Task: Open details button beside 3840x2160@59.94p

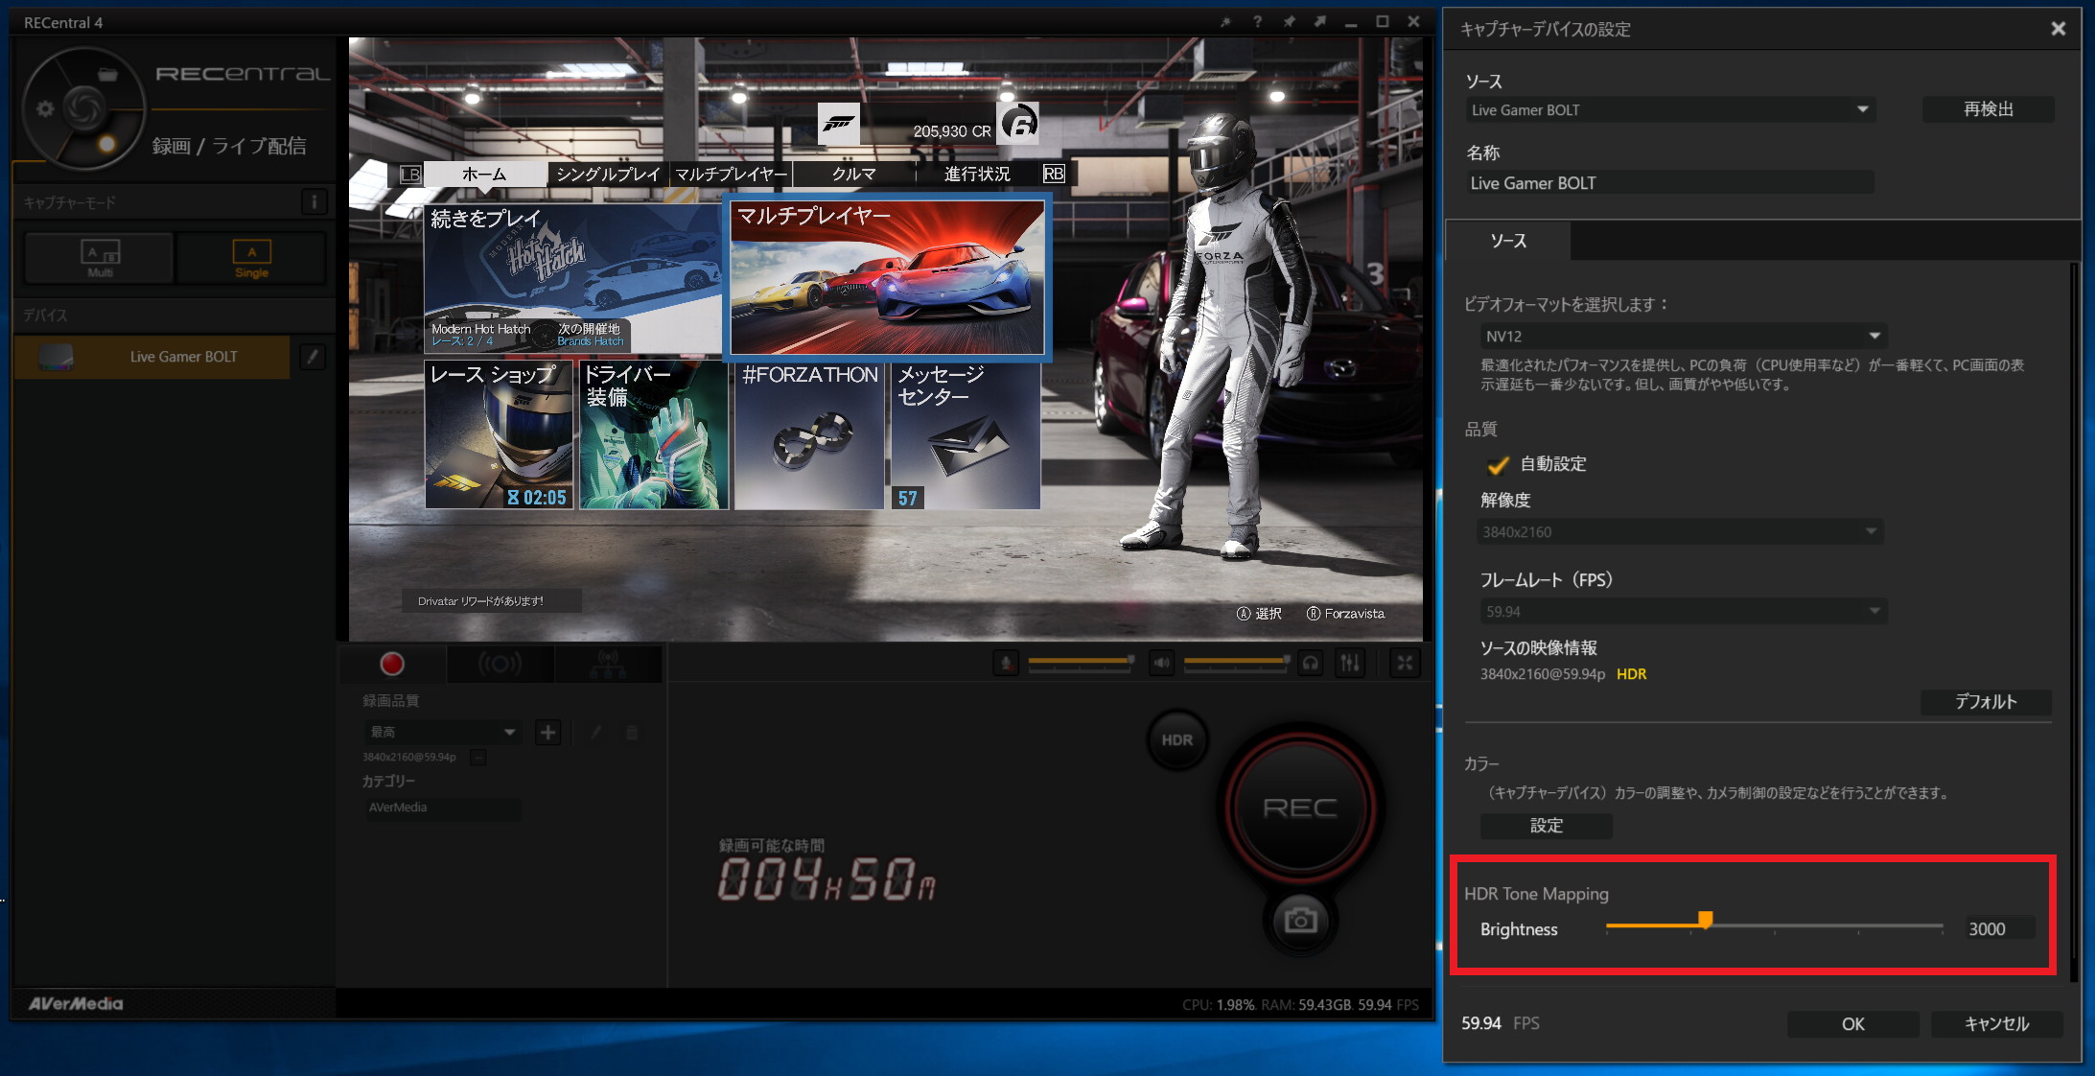Action: pos(478,758)
